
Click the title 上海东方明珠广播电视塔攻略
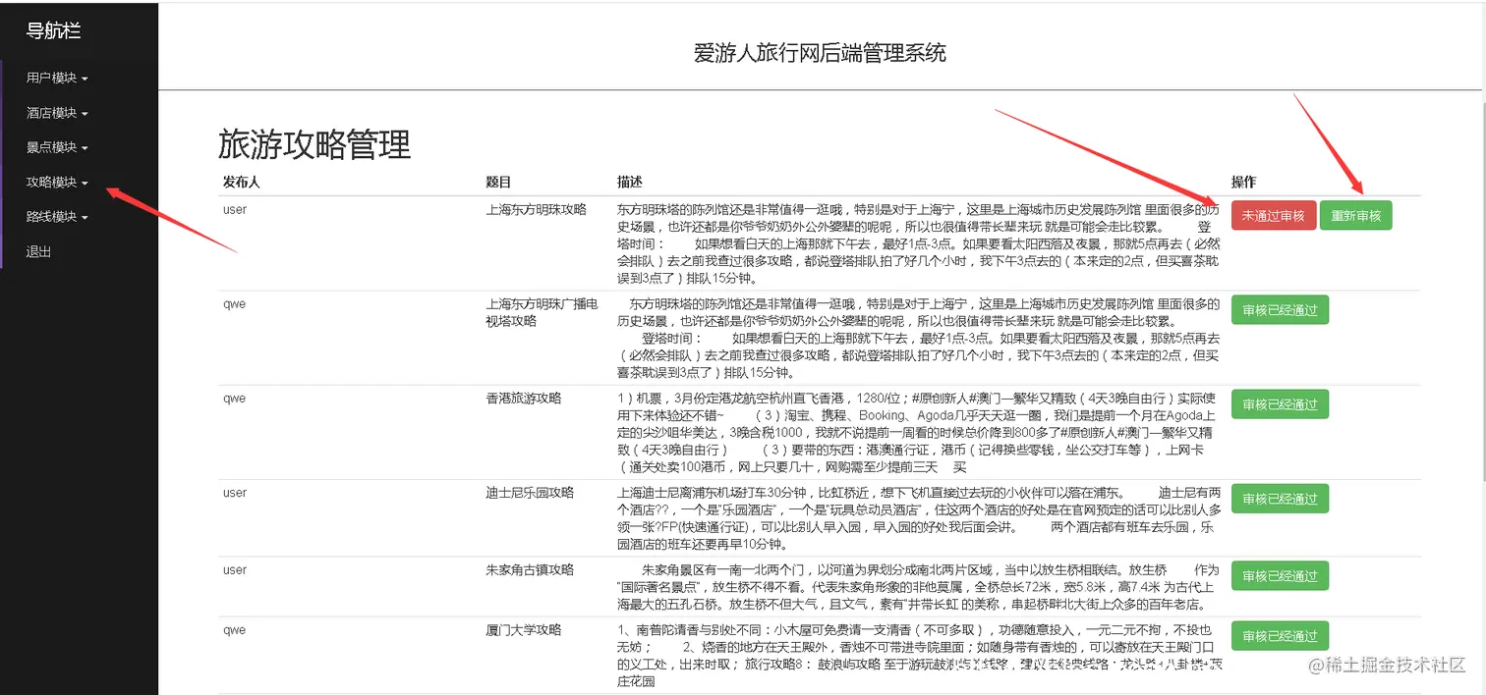tap(543, 312)
